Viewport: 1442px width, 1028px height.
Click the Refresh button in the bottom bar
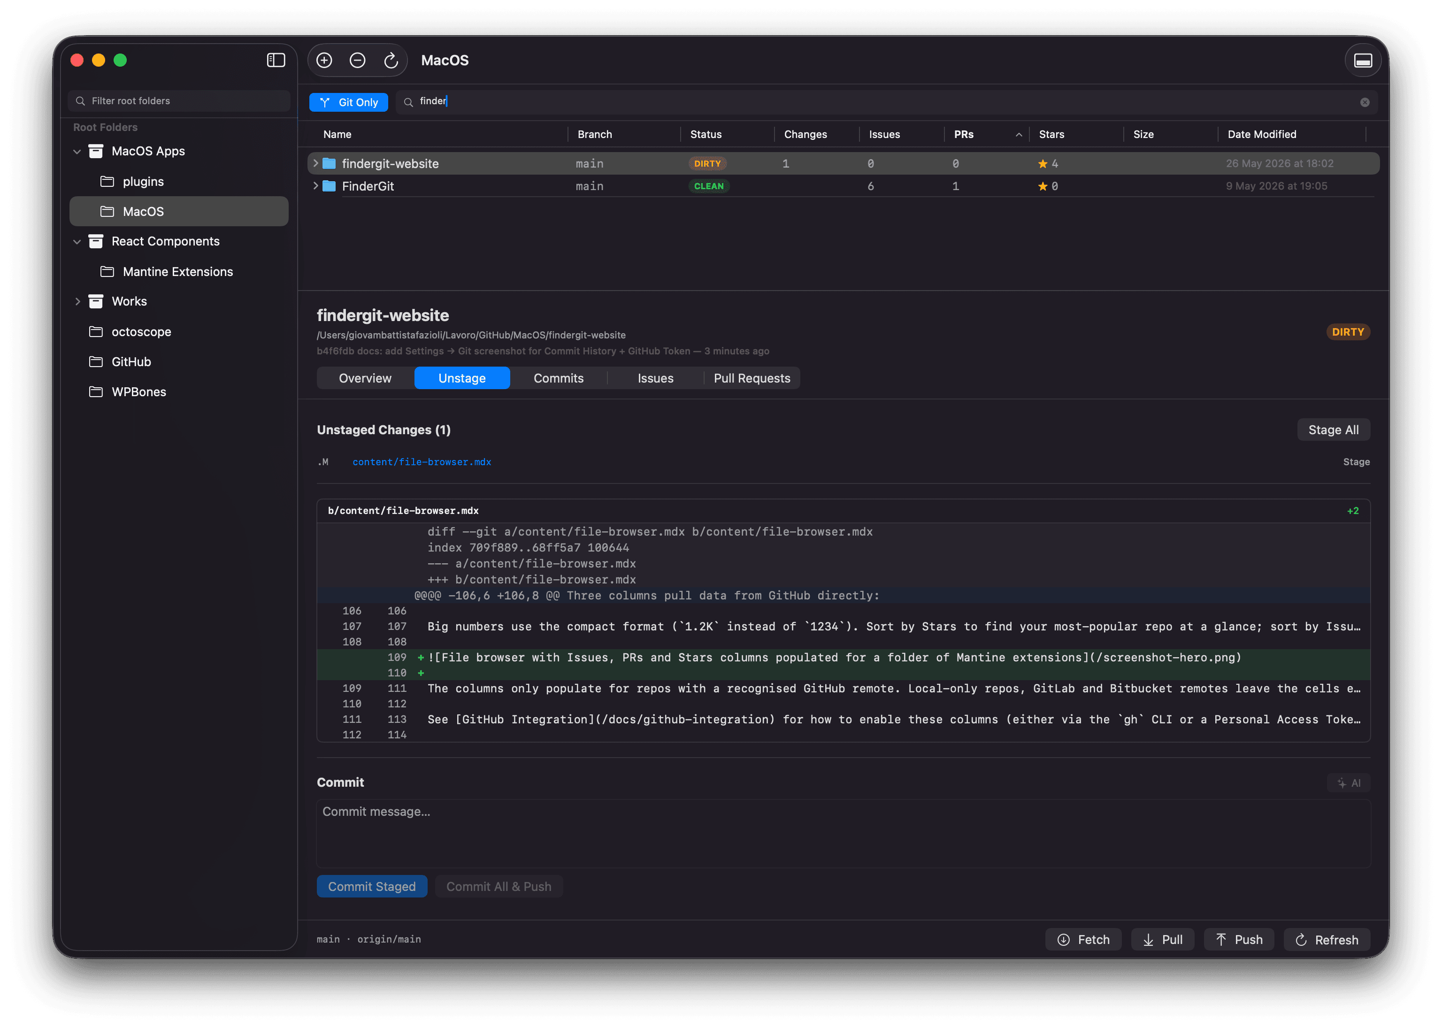tap(1327, 940)
